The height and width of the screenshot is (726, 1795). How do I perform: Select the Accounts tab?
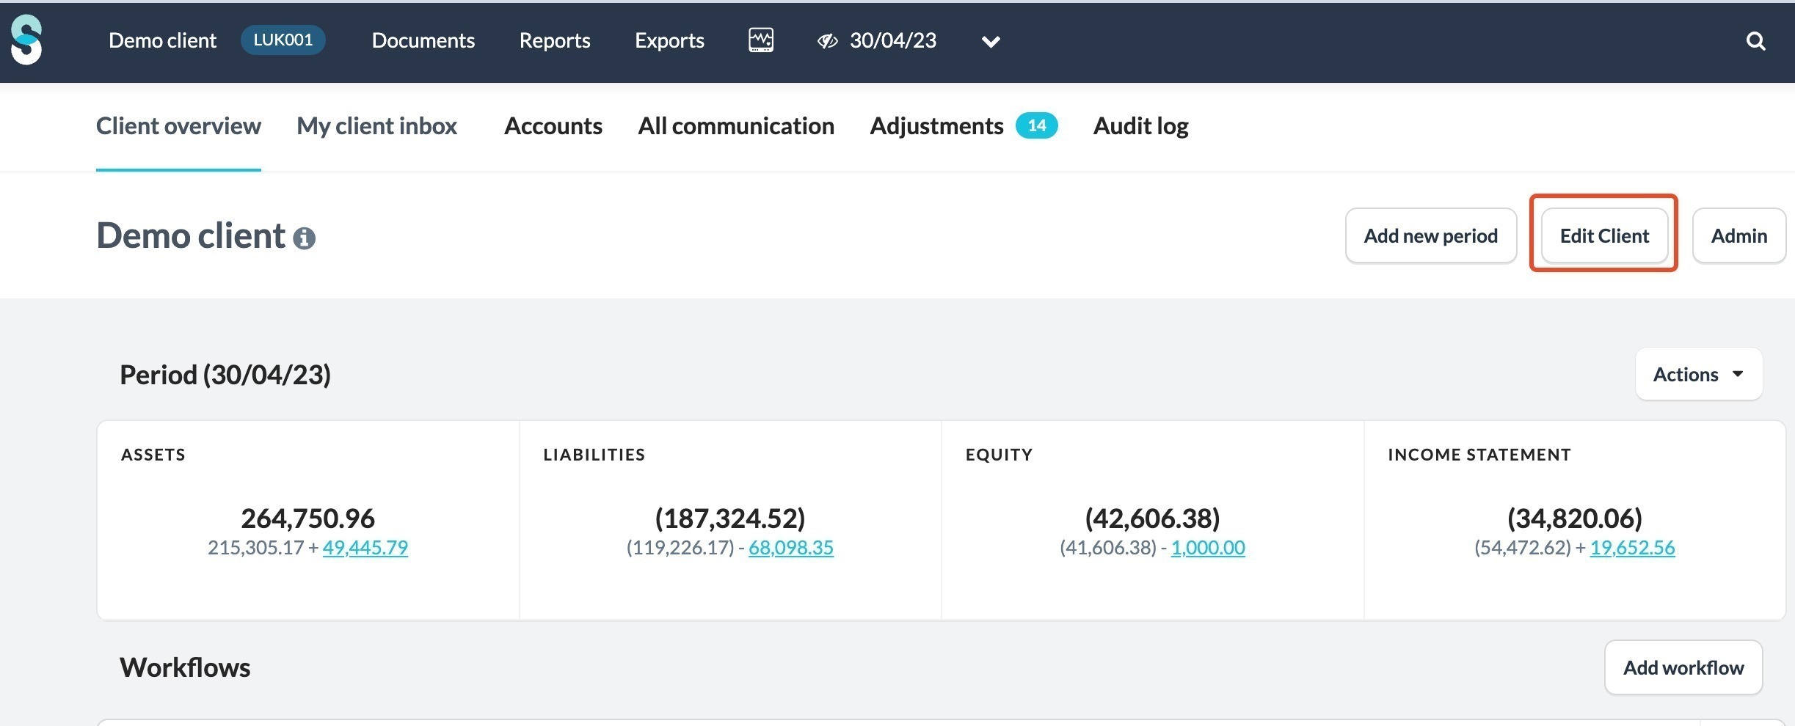coord(553,126)
